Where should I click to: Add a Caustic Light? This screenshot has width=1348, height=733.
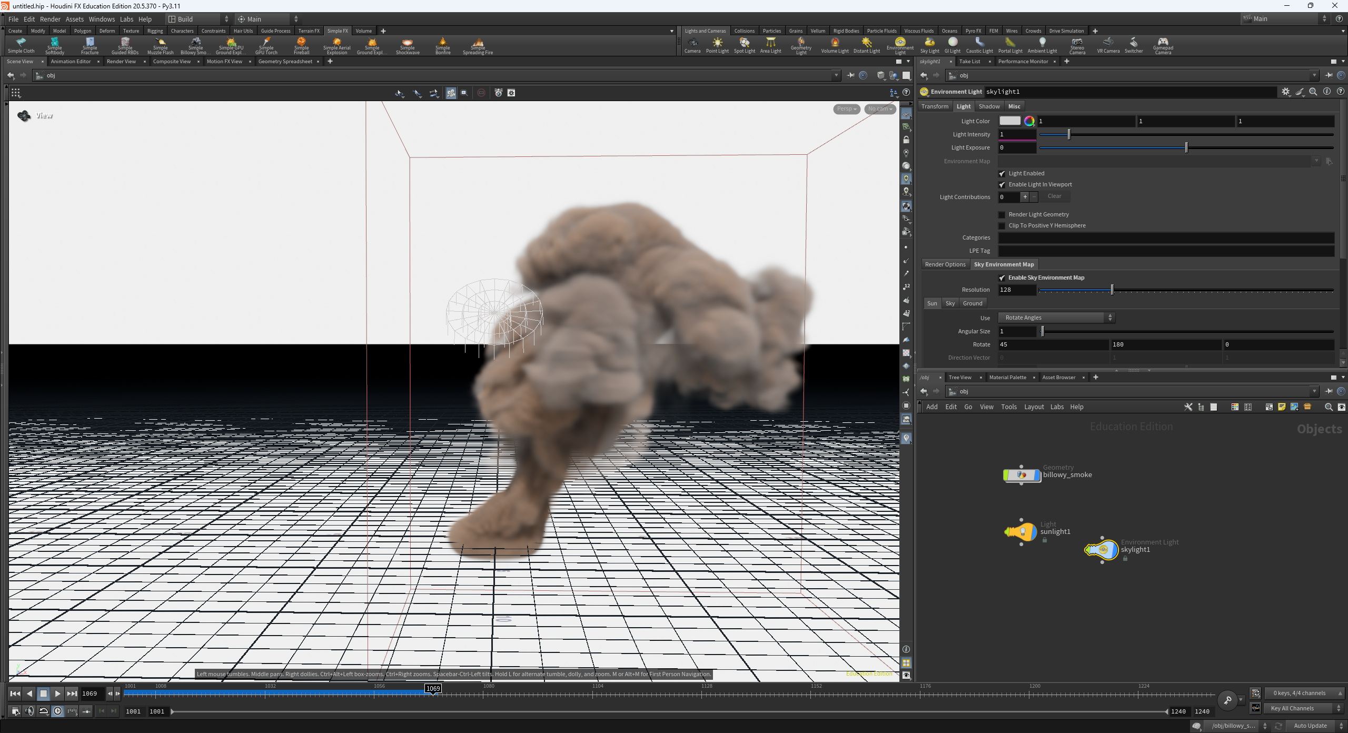979,46
